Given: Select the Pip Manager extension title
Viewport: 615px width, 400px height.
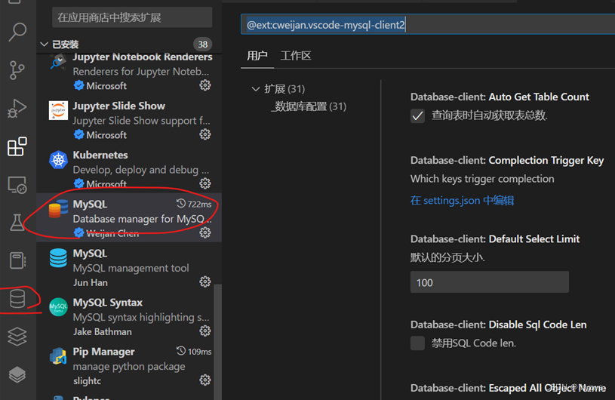Looking at the screenshot, I should tap(103, 352).
